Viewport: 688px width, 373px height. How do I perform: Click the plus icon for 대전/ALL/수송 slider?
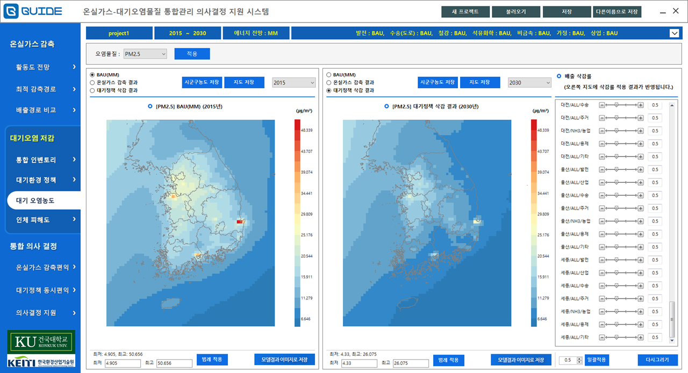(641, 105)
